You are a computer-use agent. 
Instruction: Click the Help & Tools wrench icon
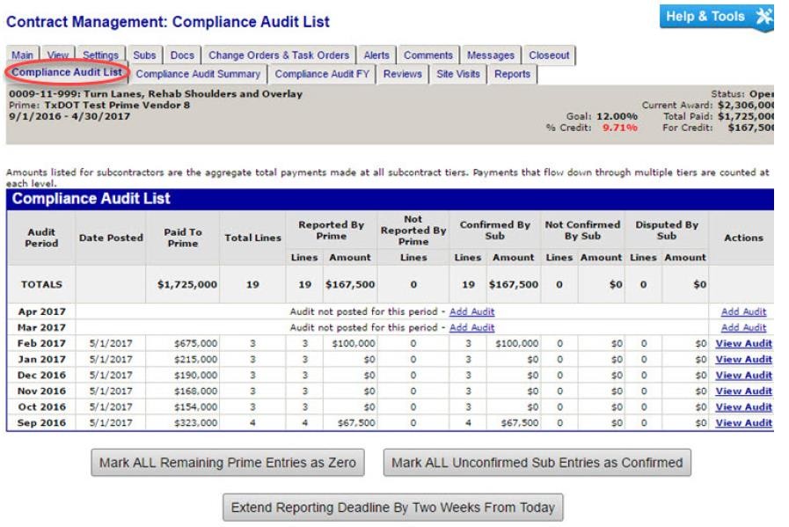762,18
